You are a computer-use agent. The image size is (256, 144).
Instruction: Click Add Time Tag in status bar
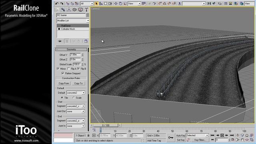[x=154, y=140]
